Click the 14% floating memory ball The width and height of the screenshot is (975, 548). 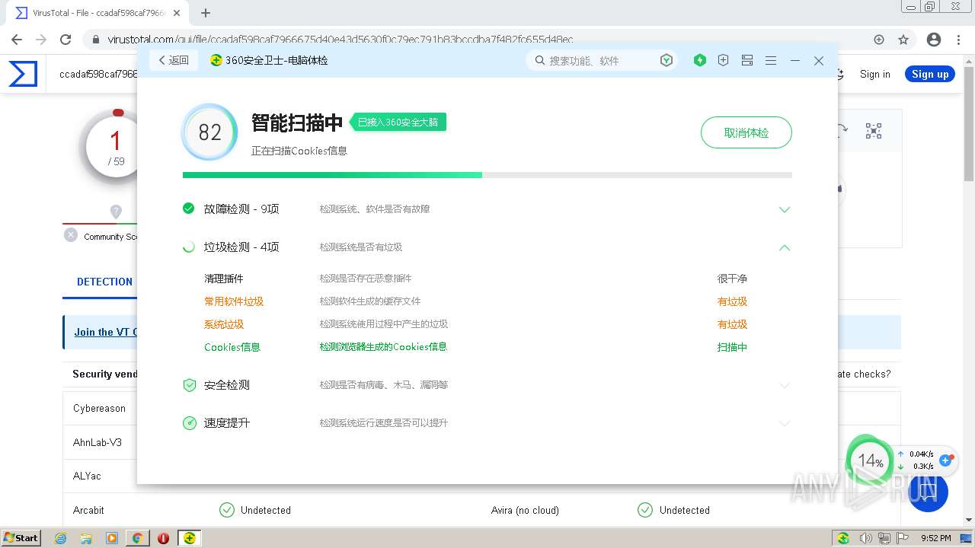(869, 460)
